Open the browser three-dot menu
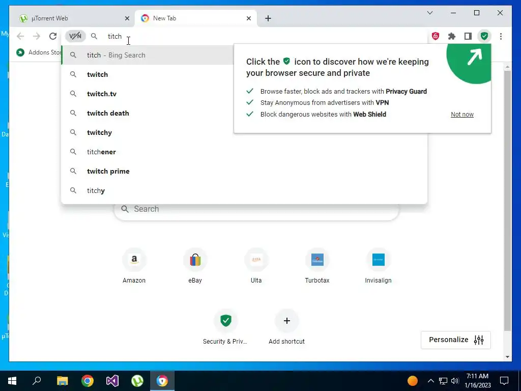Image resolution: width=521 pixels, height=391 pixels. [501, 36]
